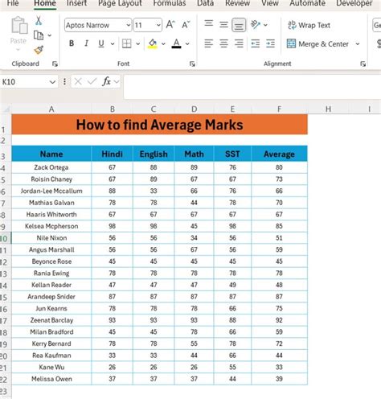The image size is (381, 399).
Task: Expand fill color dropdown arrow
Action: pyautogui.click(x=163, y=43)
